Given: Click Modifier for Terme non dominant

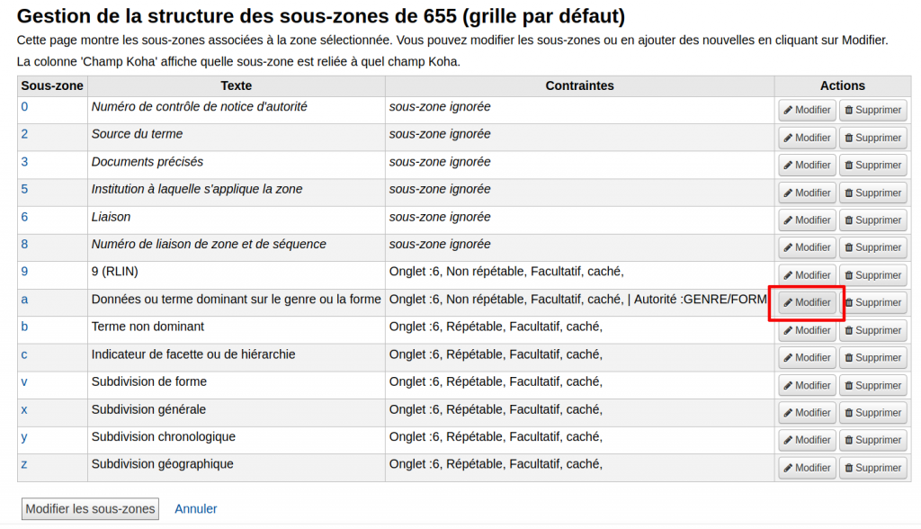Looking at the screenshot, I should click(807, 330).
